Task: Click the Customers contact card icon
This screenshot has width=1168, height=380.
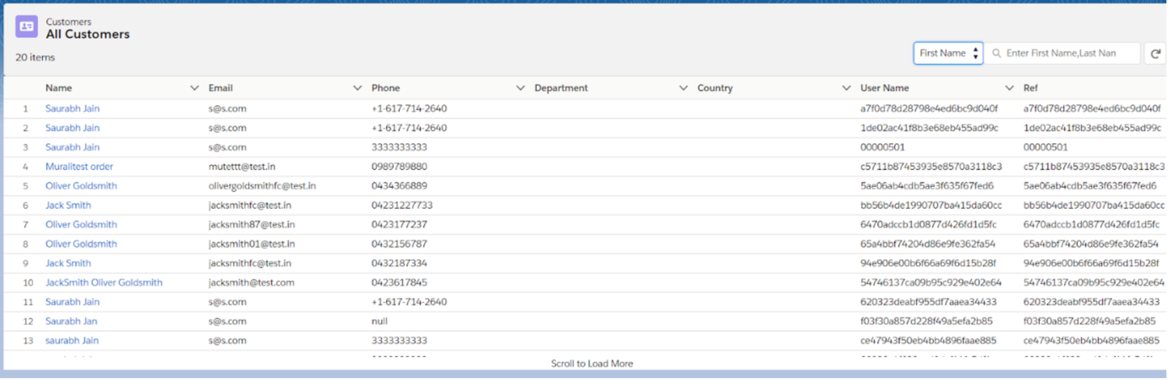Action: (26, 27)
